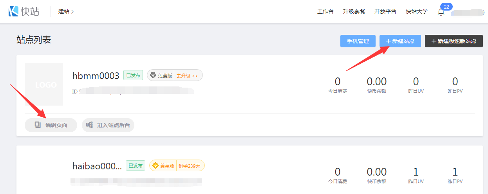Click the edit page icon
The image size is (488, 194).
point(38,125)
